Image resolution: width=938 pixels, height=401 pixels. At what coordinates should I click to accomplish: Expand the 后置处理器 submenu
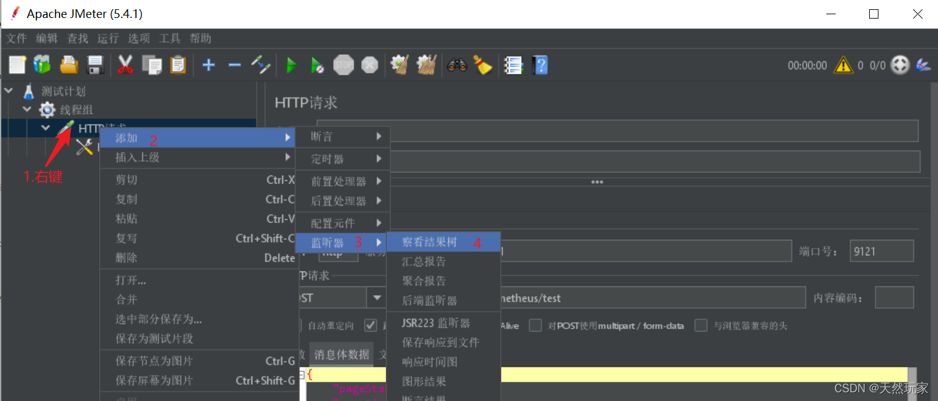pos(342,201)
